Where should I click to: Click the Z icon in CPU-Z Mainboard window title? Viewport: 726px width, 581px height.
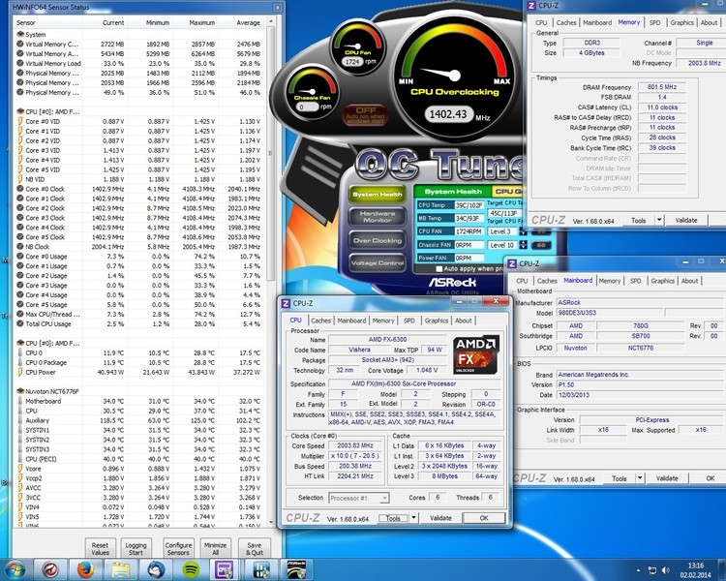click(512, 263)
